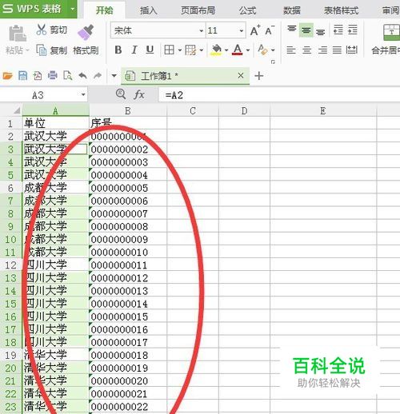Select column B header

tap(128, 110)
